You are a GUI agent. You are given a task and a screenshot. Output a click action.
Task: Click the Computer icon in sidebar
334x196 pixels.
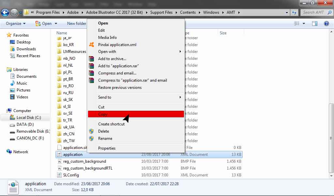pyautogui.click(x=9, y=110)
